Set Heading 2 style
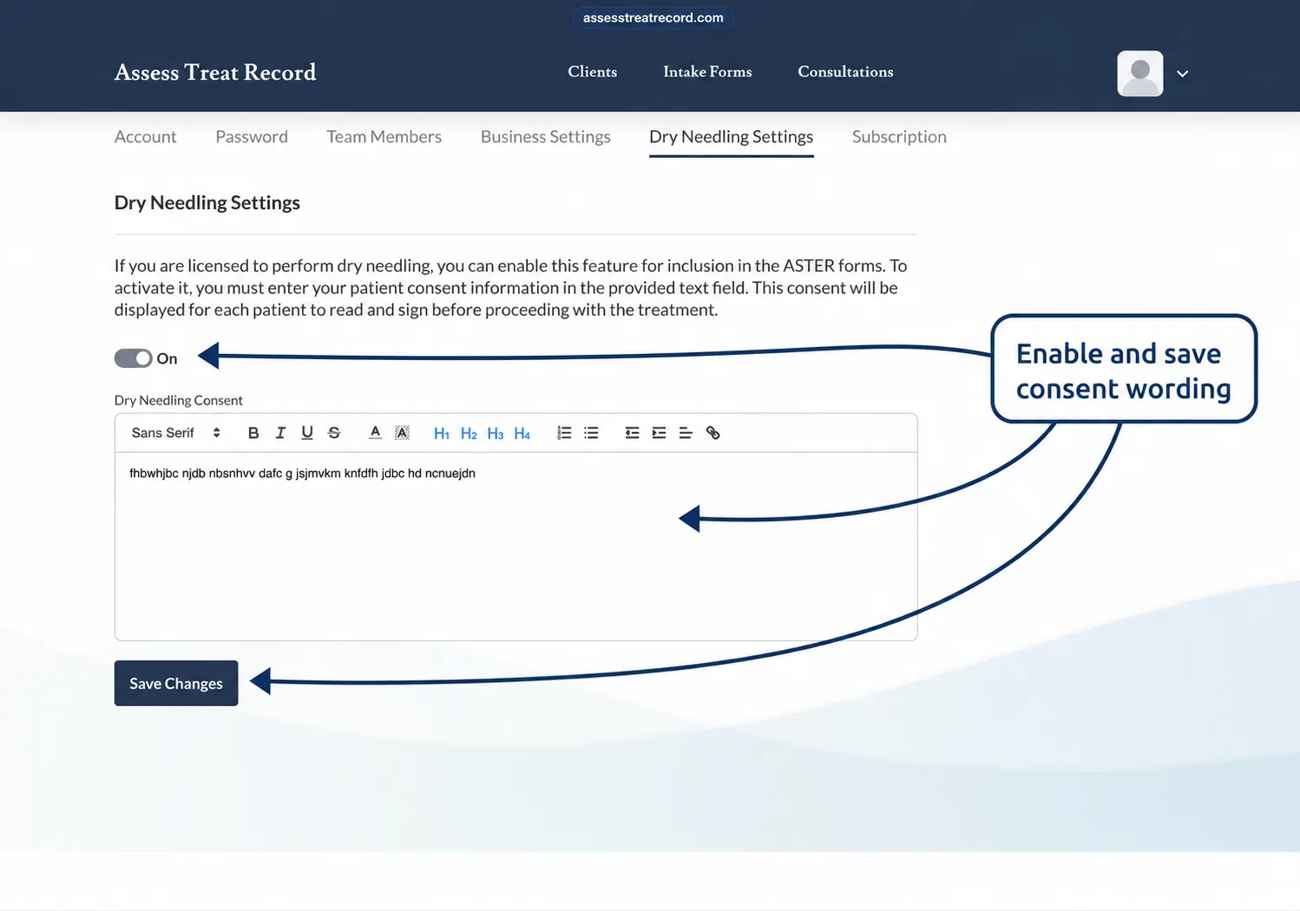Screen dimensions: 1300x911 click(x=469, y=434)
